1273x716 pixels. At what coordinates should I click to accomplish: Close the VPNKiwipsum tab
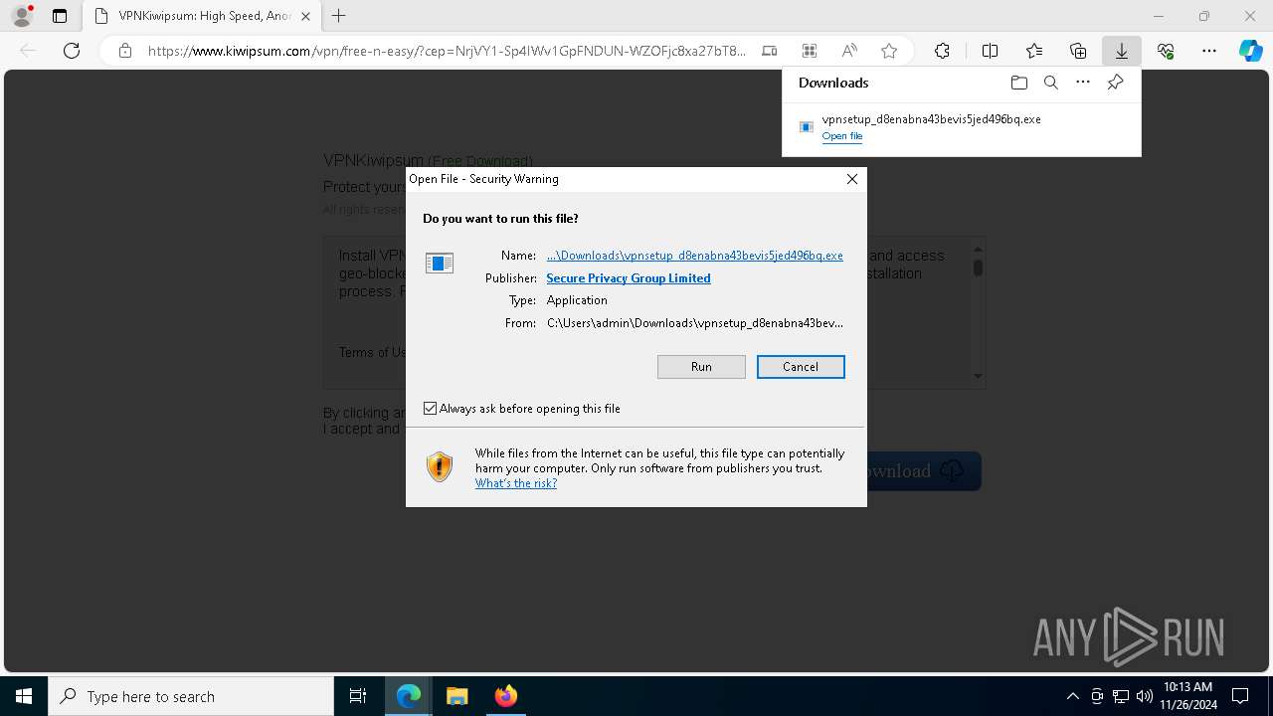click(x=305, y=16)
